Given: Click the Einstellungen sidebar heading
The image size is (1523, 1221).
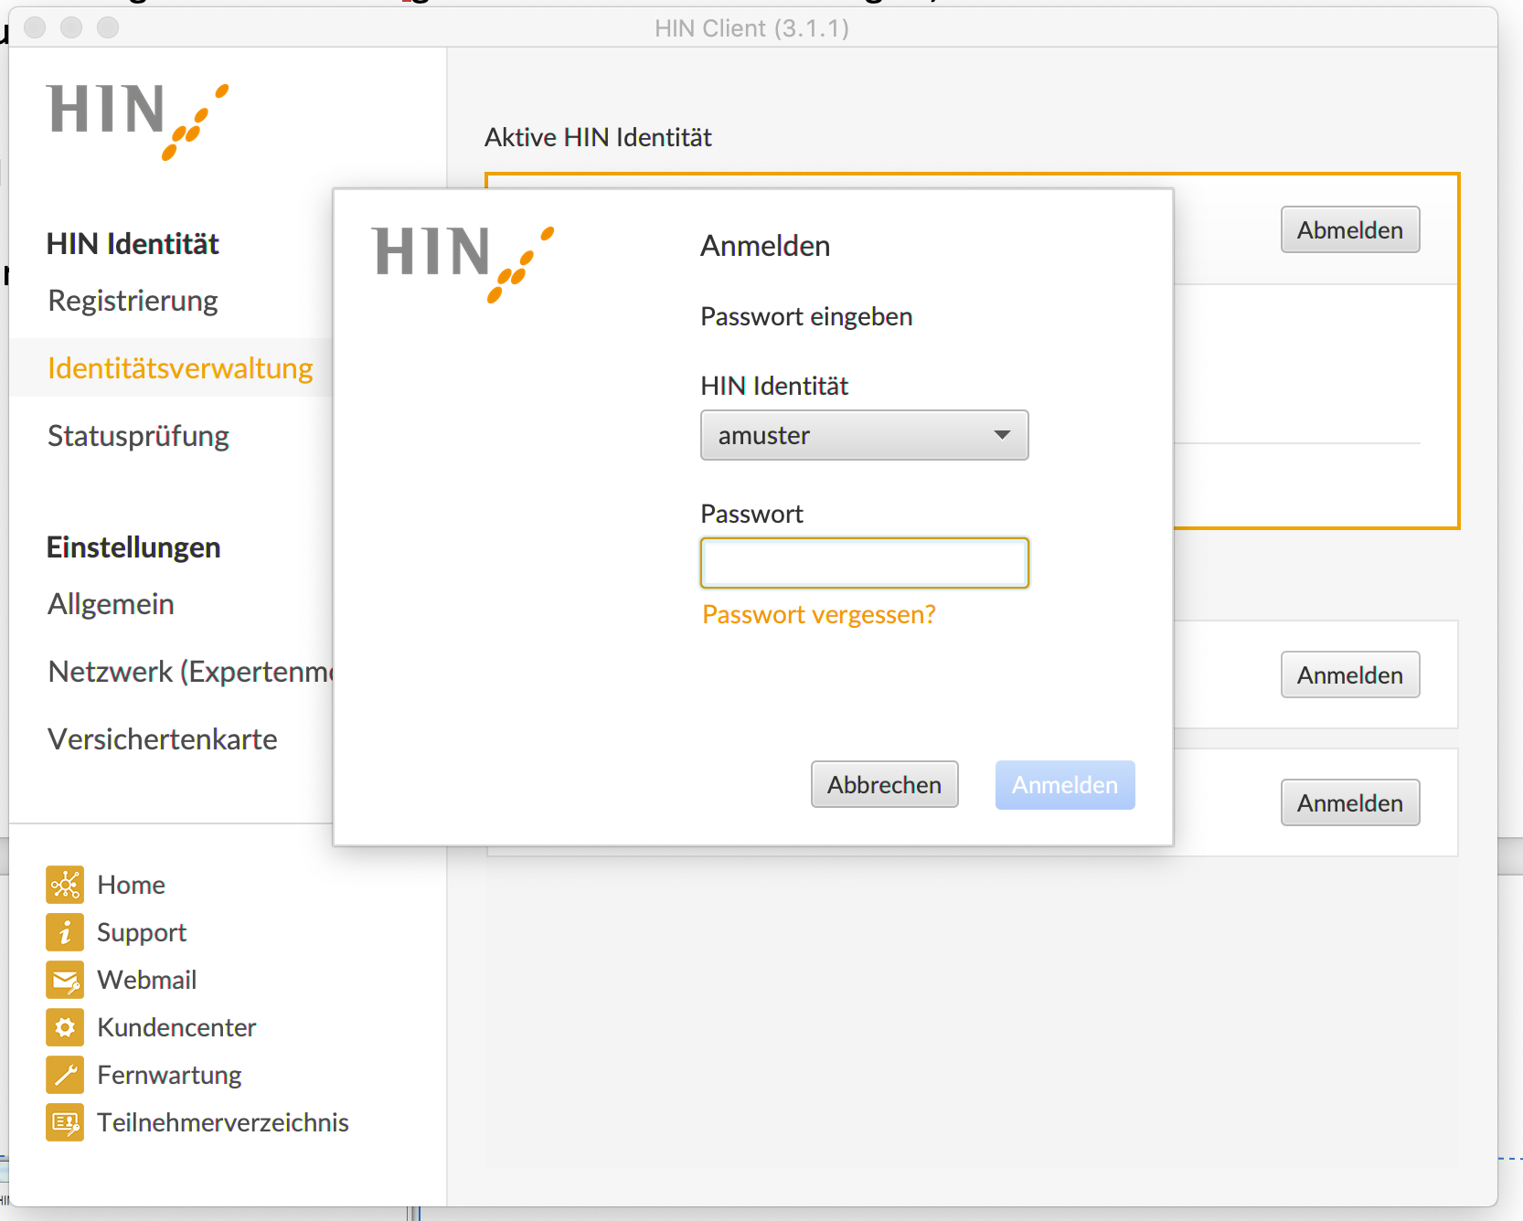Looking at the screenshot, I should (x=133, y=547).
